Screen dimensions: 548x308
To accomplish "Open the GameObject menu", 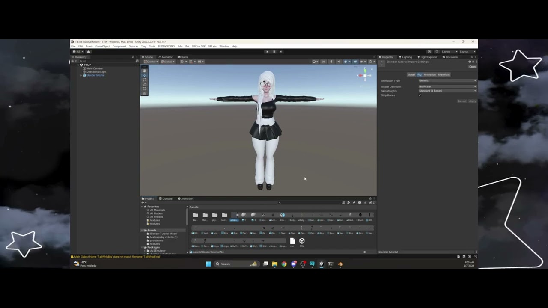I will [x=102, y=46].
